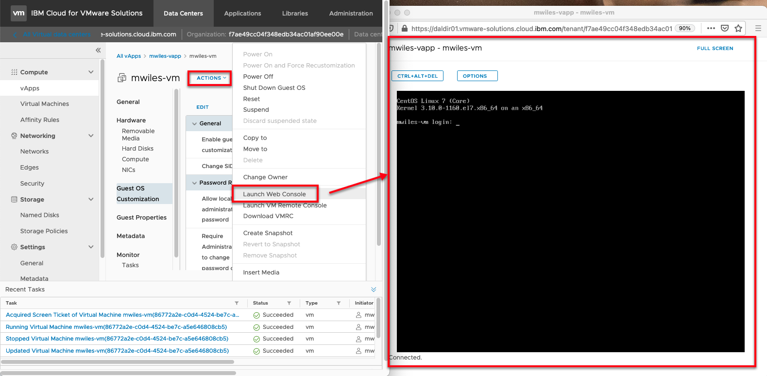Viewport: 767px width, 376px height.
Task: Switch to the Applications tab
Action: [242, 14]
